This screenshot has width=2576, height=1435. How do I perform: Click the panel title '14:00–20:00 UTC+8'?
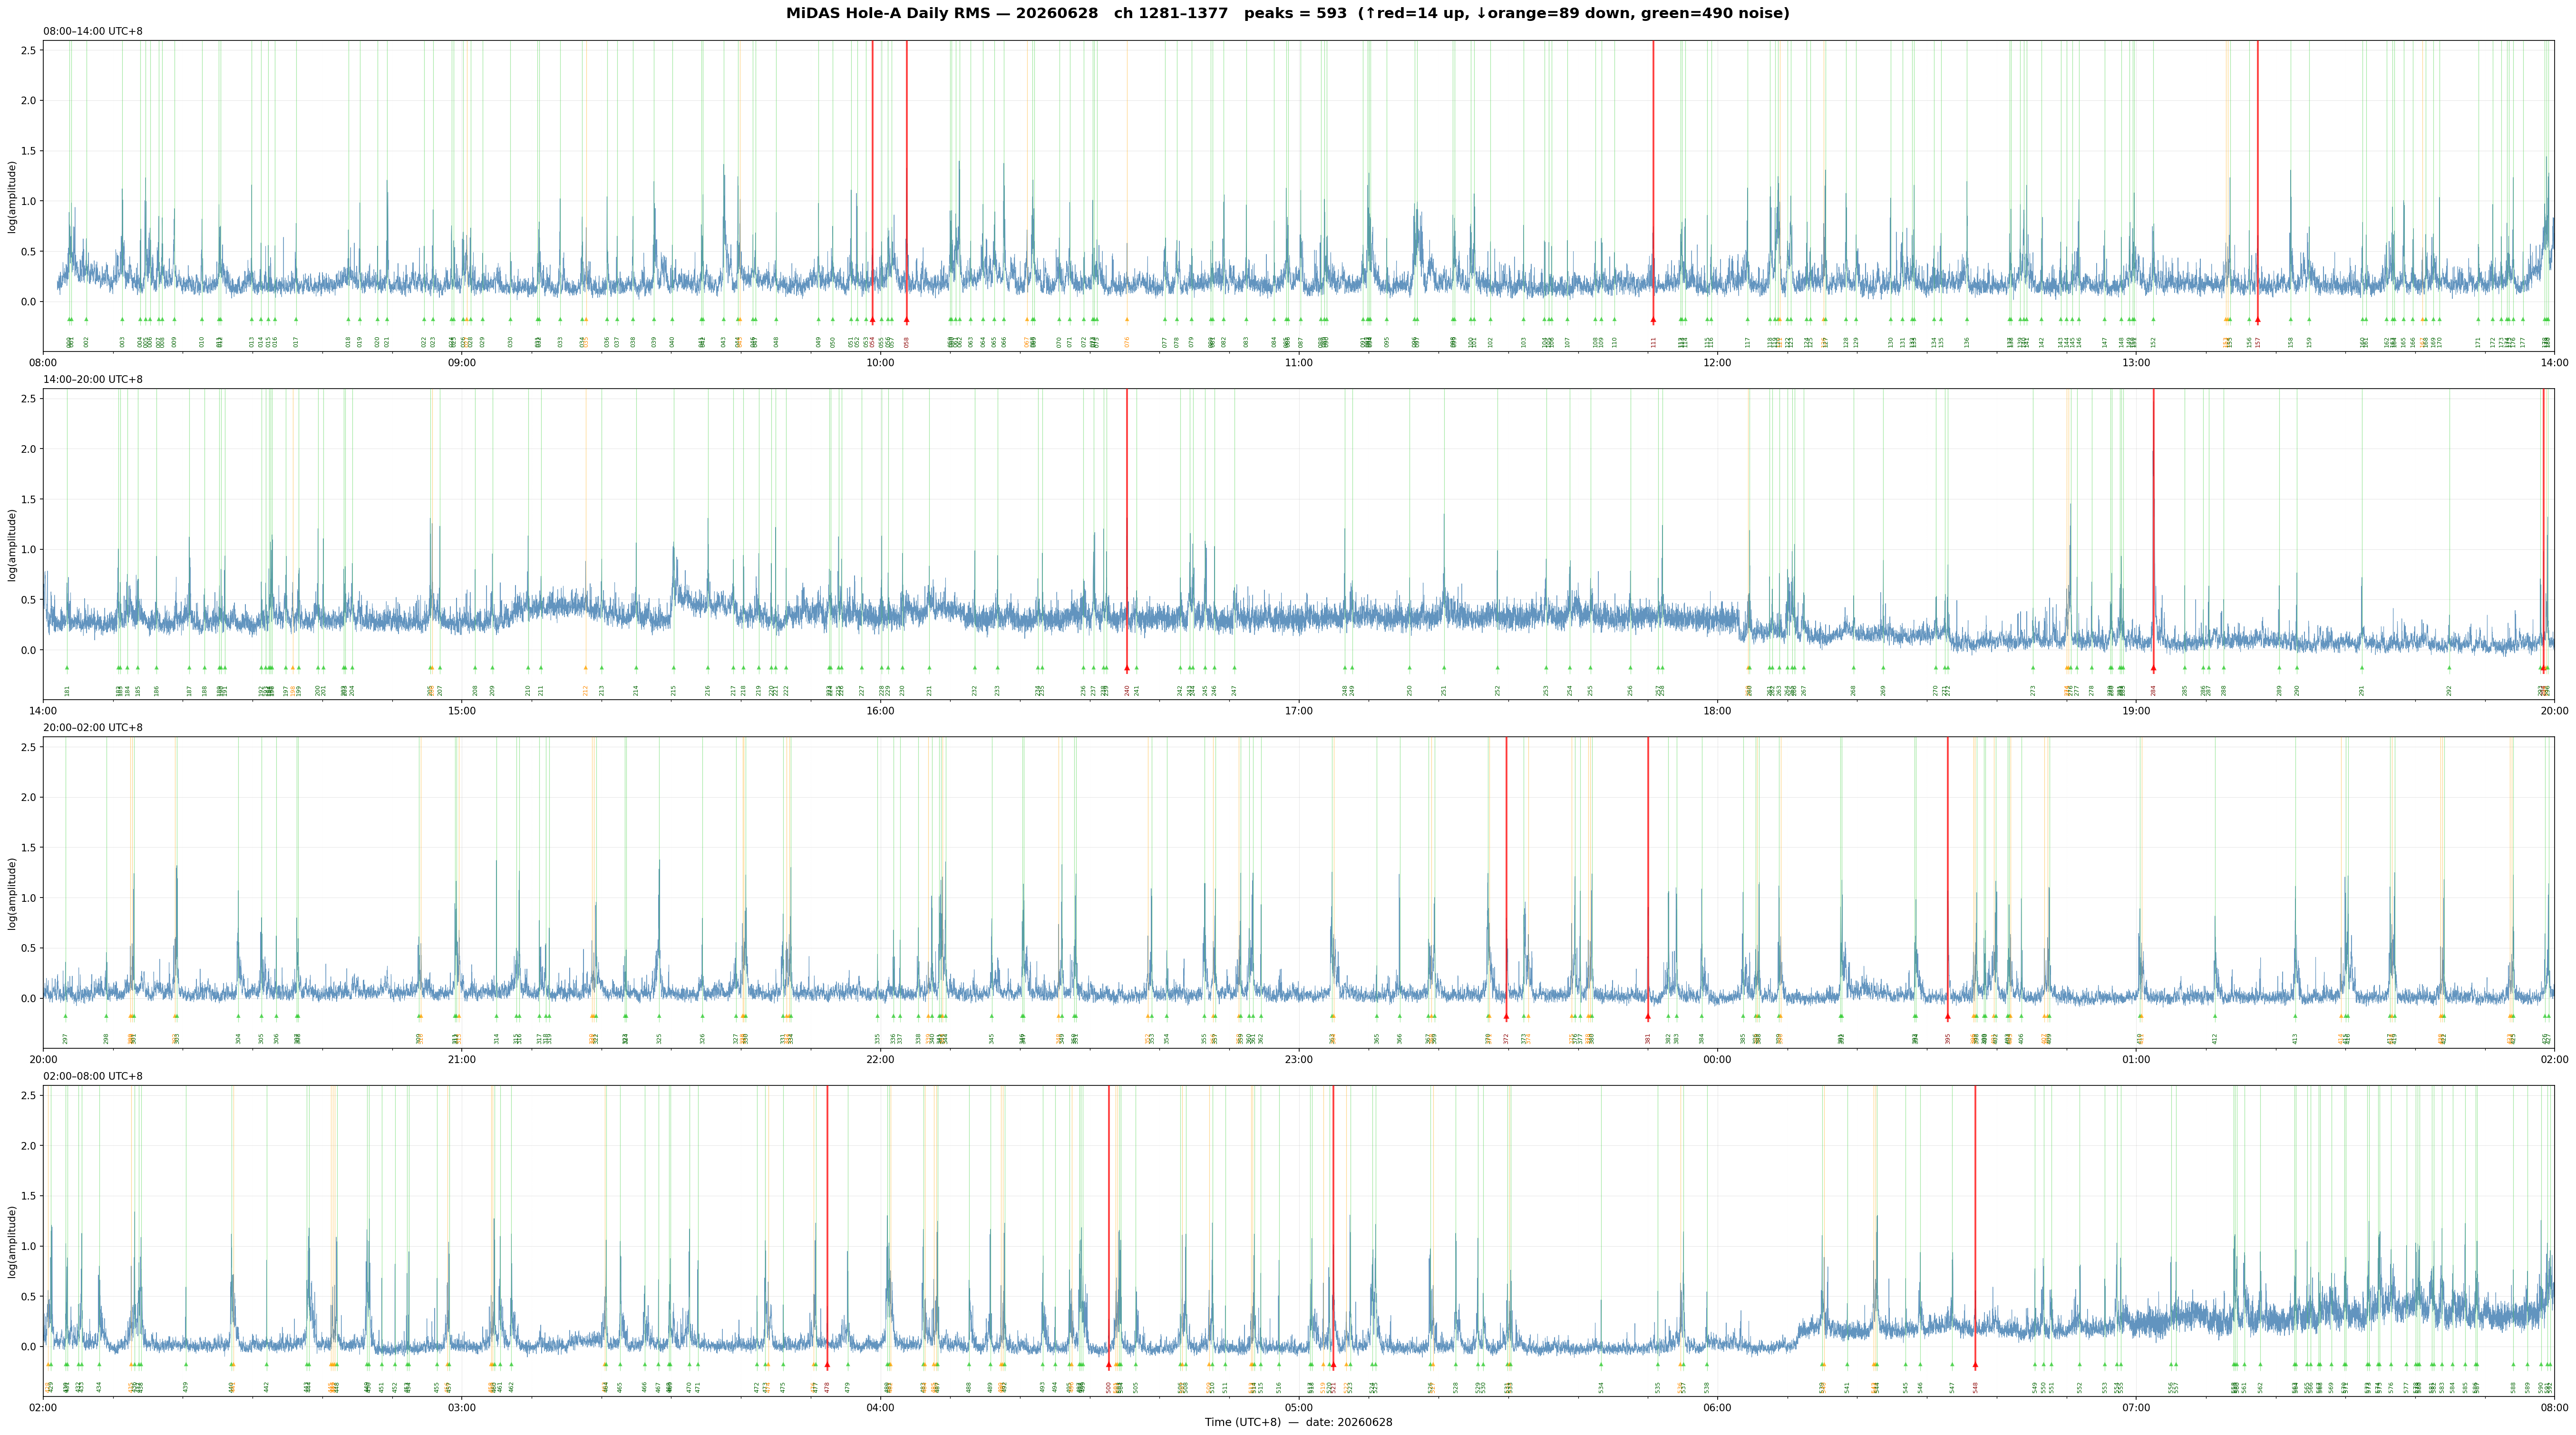(x=93, y=379)
